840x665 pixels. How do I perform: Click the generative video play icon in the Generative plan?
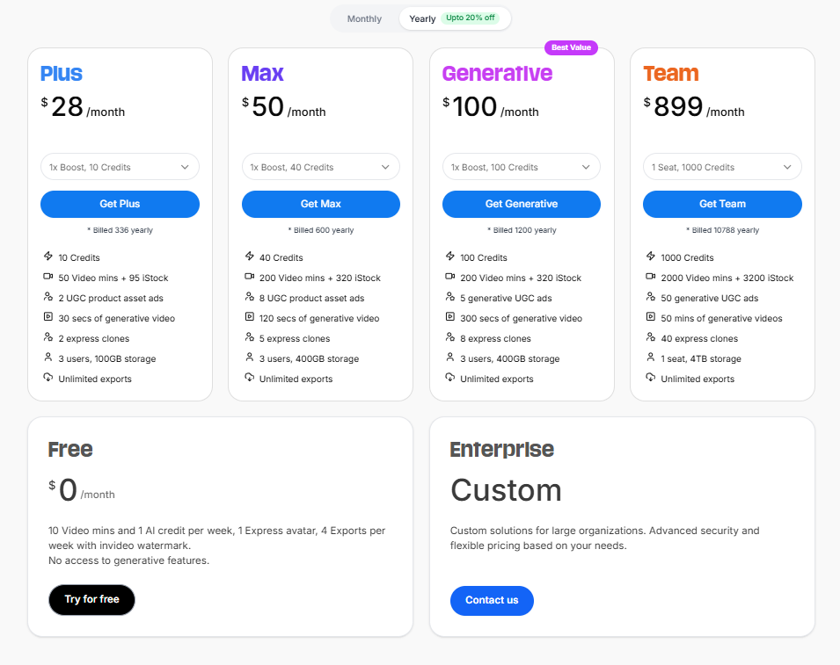(449, 318)
